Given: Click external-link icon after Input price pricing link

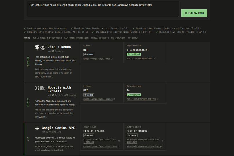Looking at the screenshot, I should coord(119,141).
